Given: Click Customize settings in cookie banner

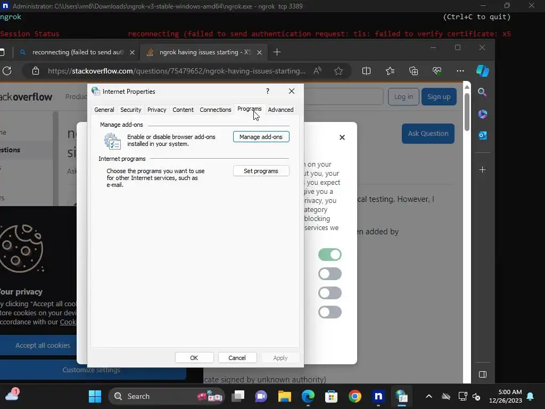Looking at the screenshot, I should pos(92,370).
